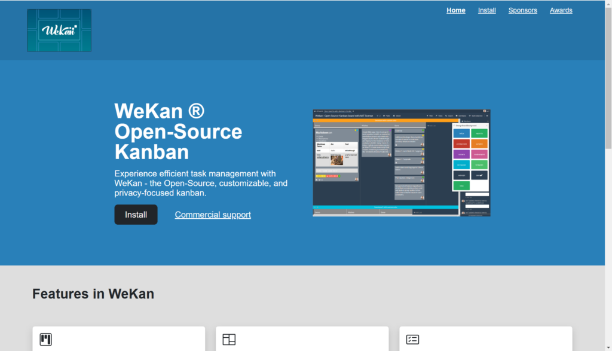Click the 'Features in WeKan' heading
The image size is (612, 351).
click(93, 294)
